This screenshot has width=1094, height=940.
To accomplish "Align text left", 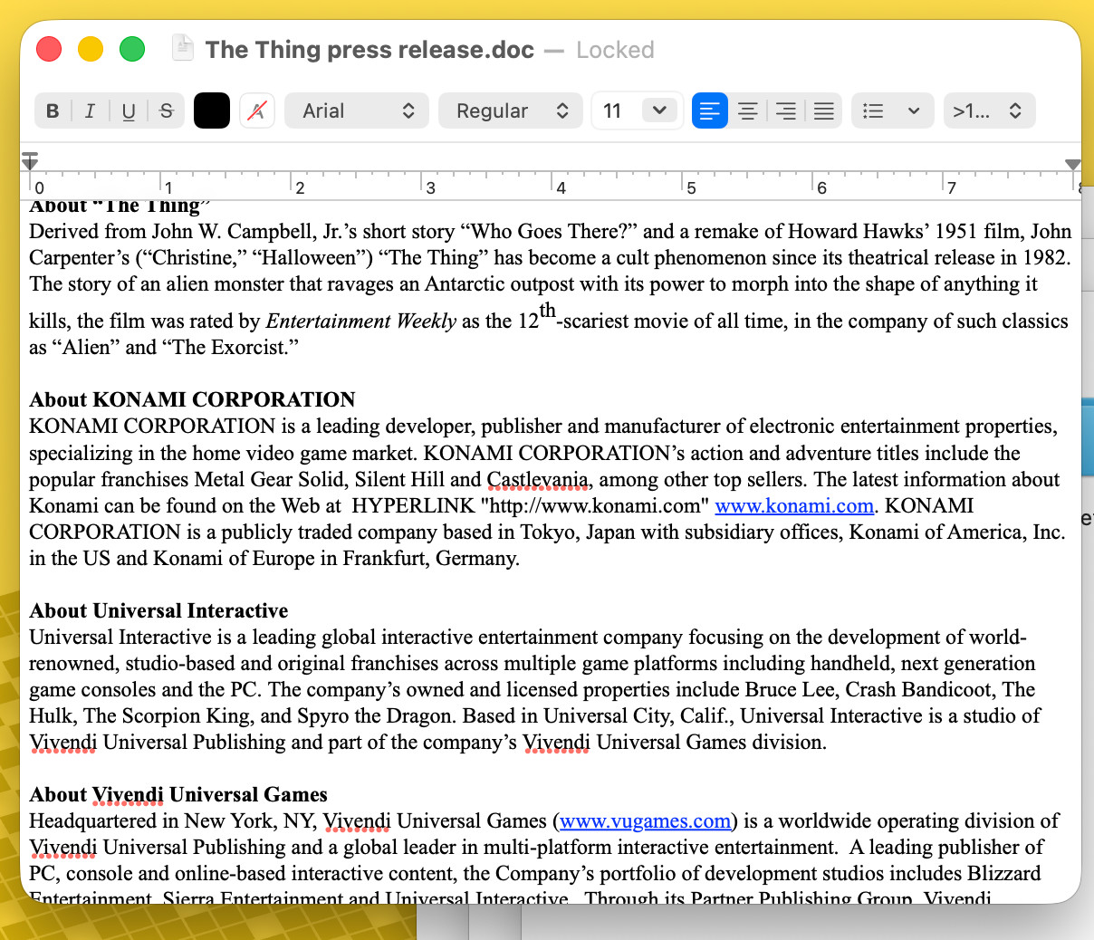I will pyautogui.click(x=710, y=110).
